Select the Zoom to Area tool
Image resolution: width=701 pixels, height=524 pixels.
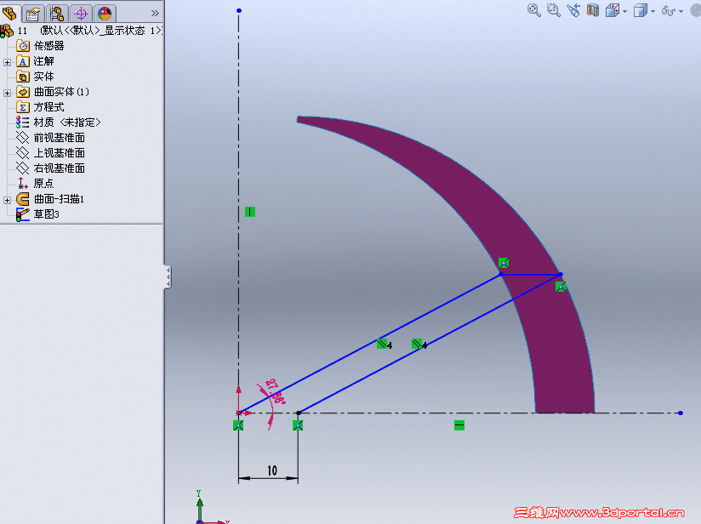point(554,10)
